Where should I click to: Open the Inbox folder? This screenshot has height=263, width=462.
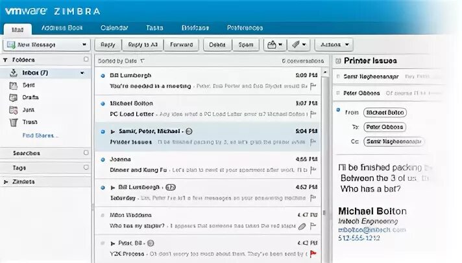45,73
